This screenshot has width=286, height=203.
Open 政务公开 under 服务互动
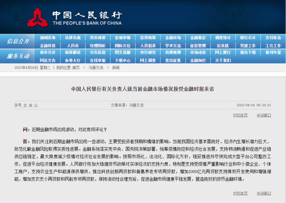point(48,52)
